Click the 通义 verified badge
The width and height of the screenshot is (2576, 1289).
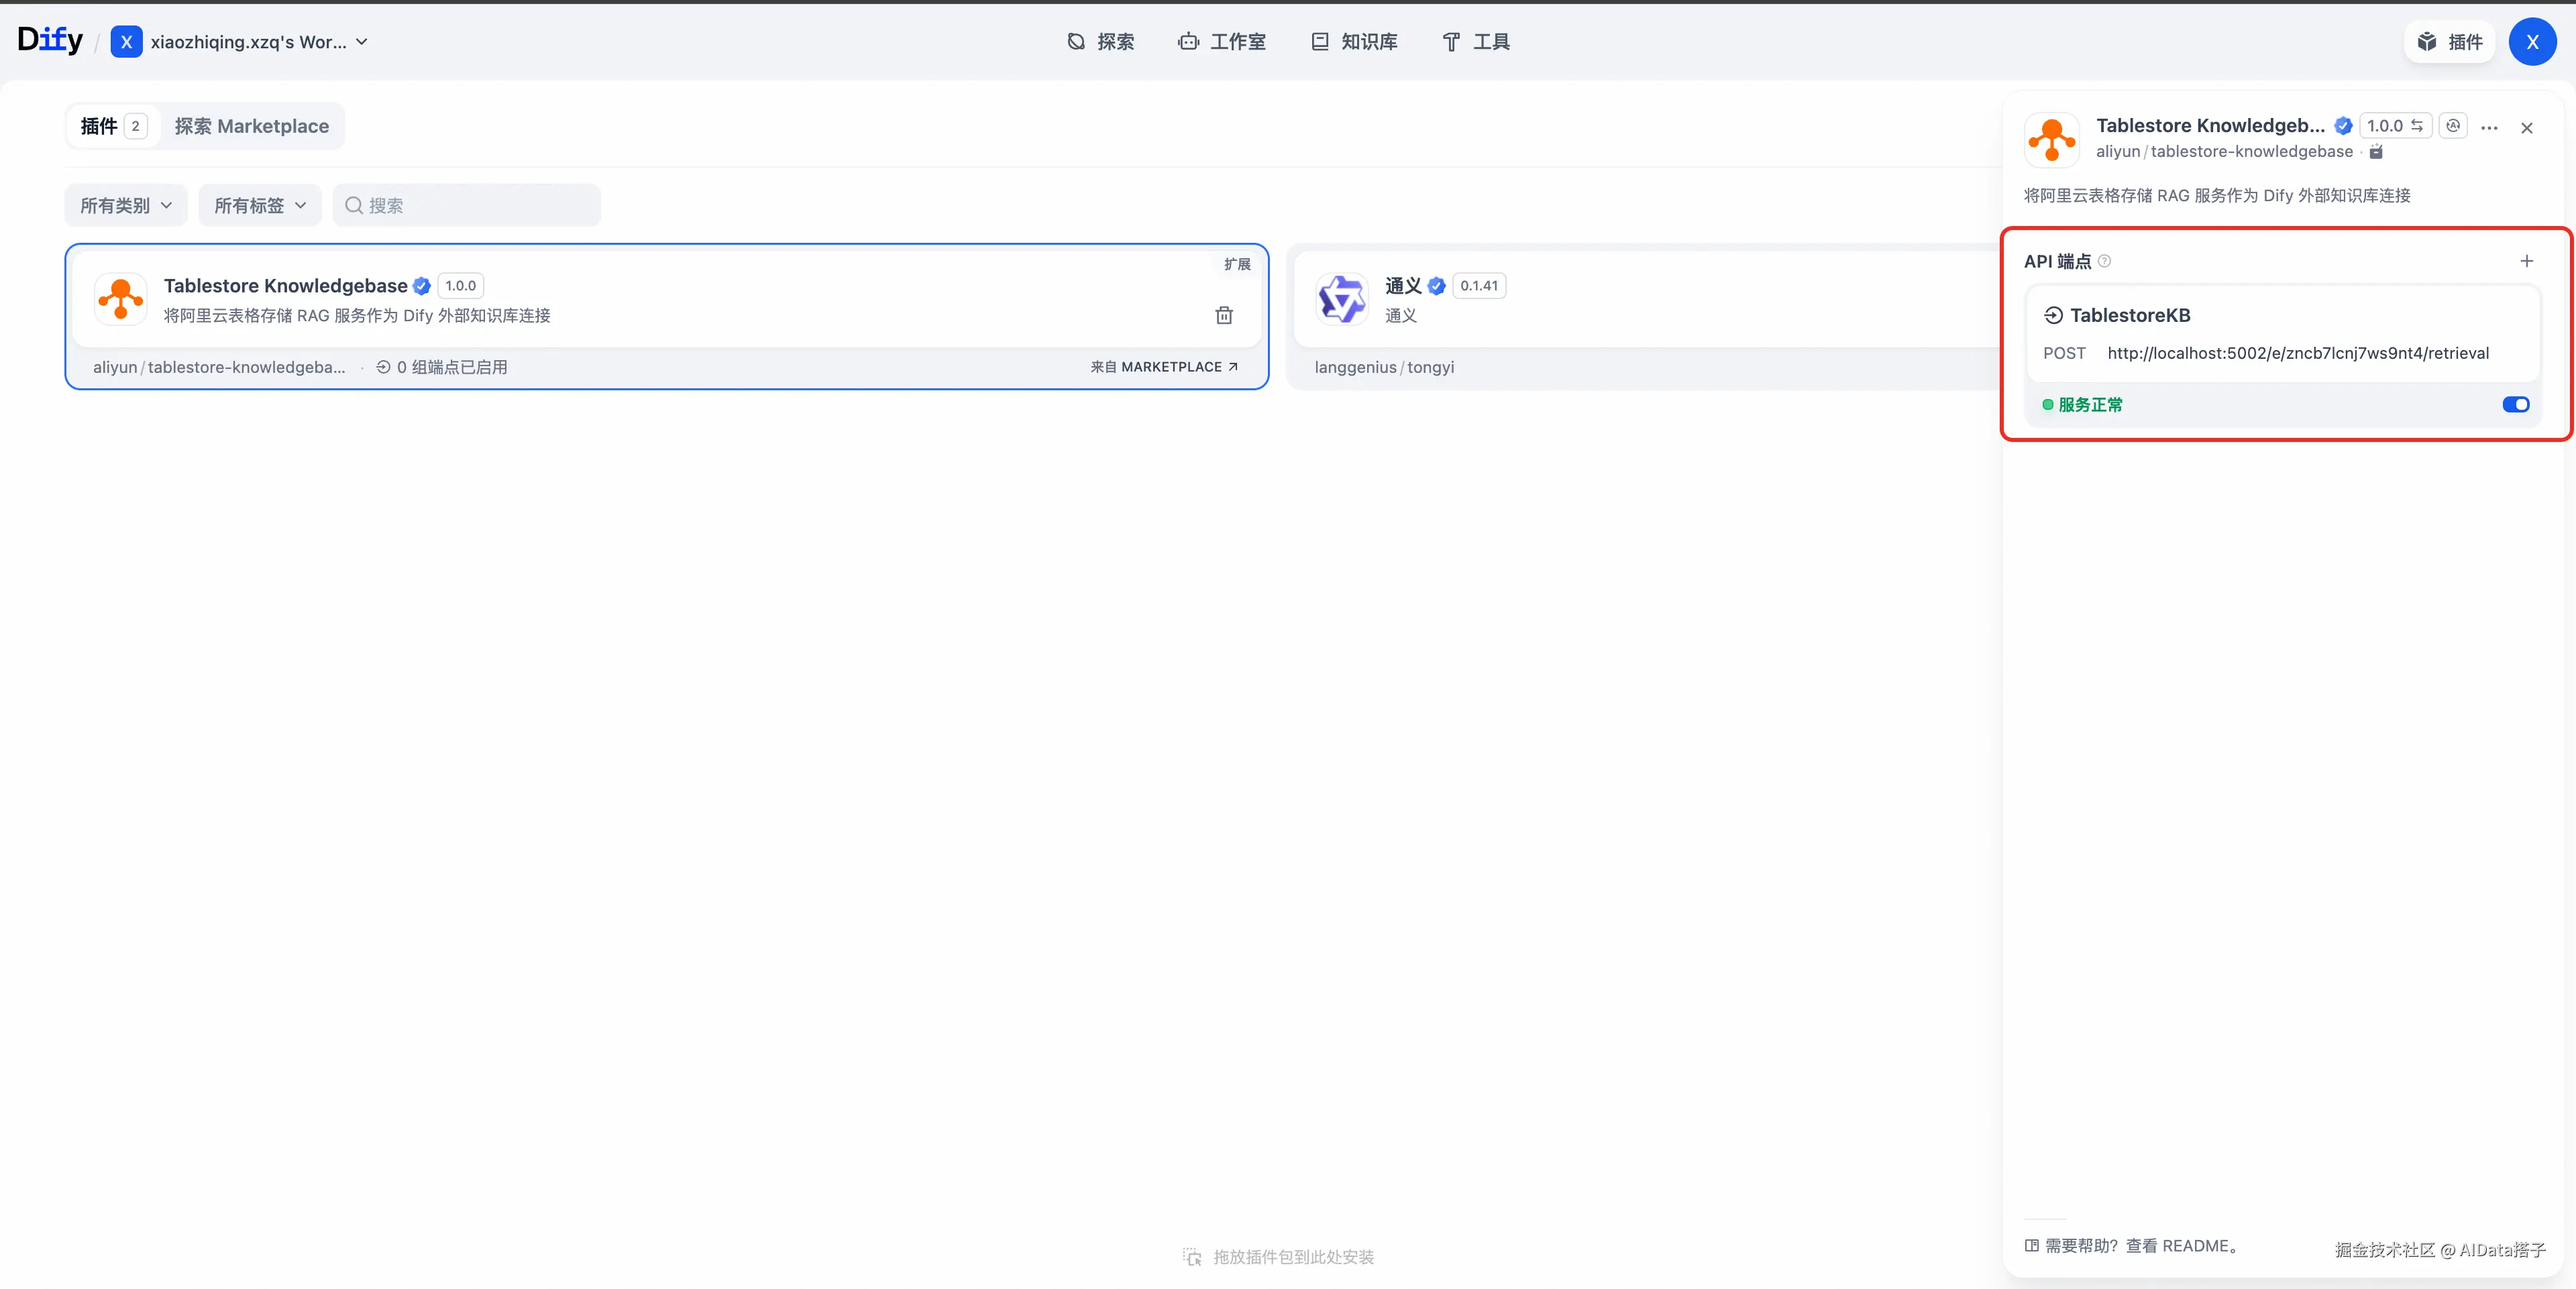click(1436, 286)
